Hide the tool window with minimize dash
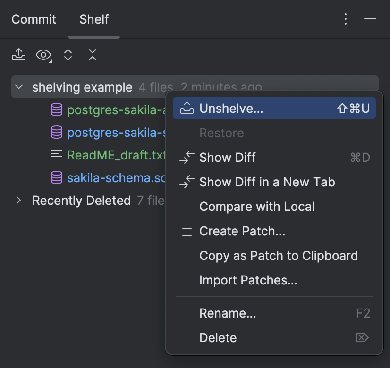This screenshot has height=368, width=390. coord(370,19)
